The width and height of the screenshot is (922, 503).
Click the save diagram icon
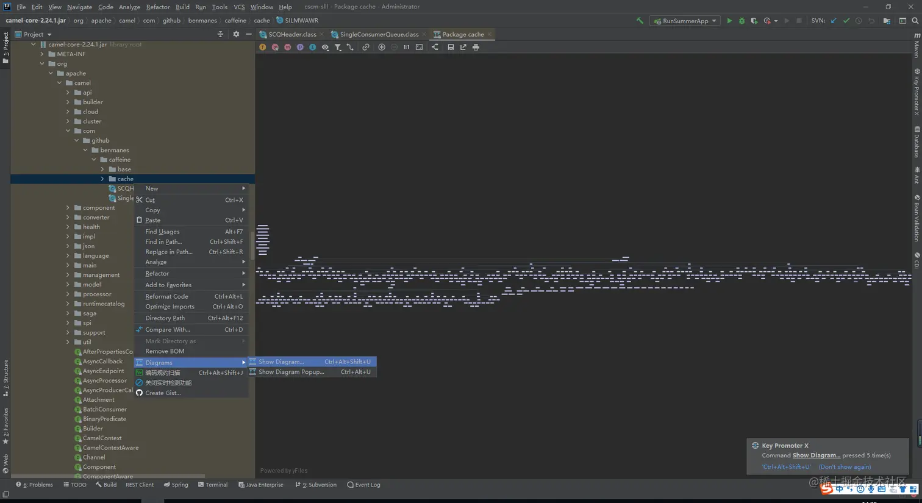tap(451, 47)
